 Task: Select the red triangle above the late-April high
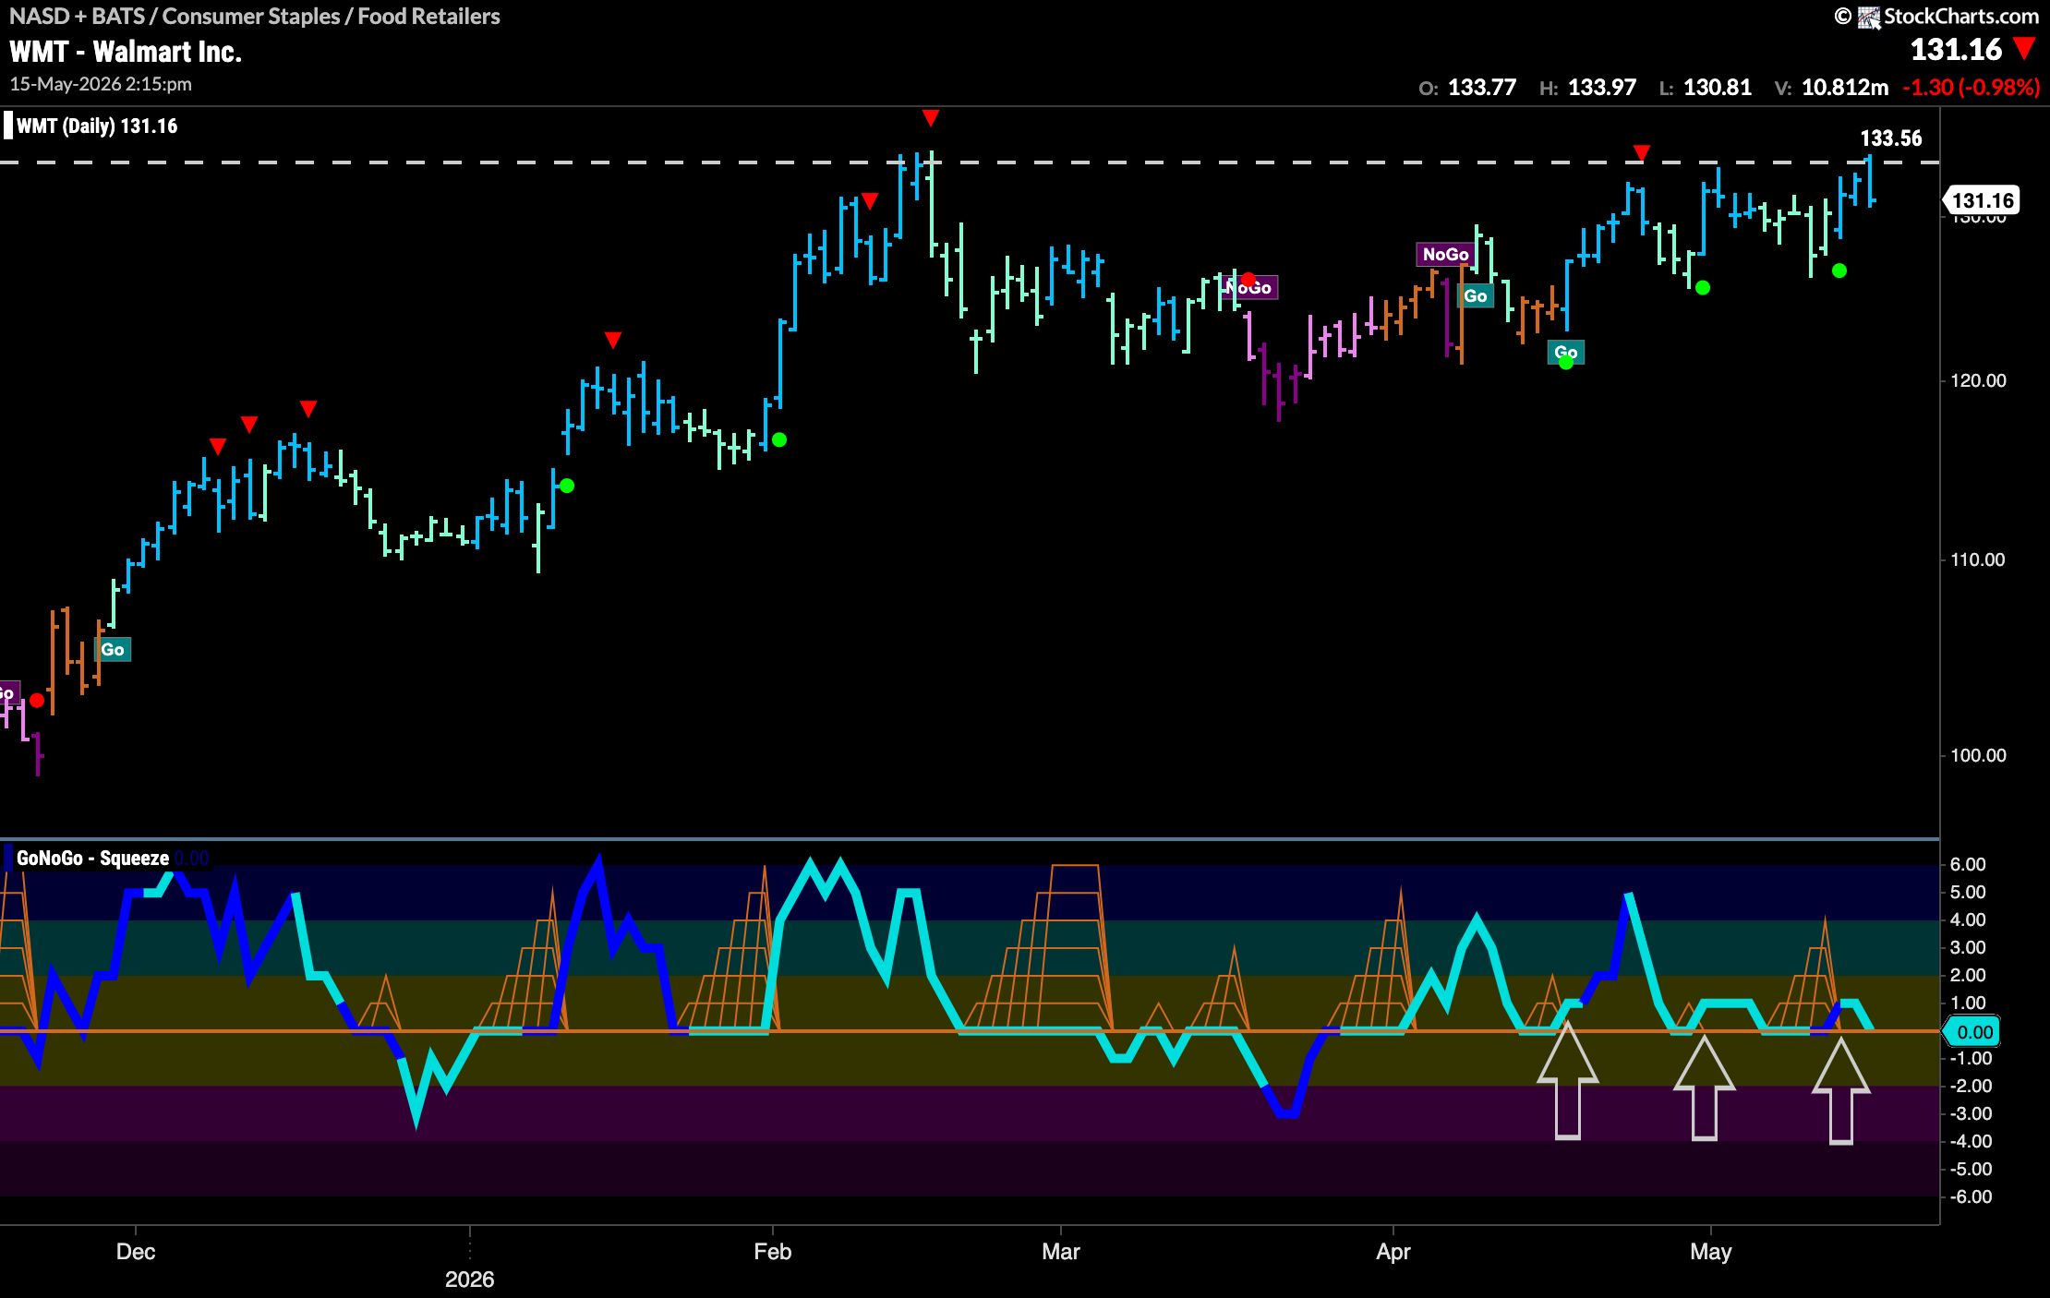[x=1641, y=152]
